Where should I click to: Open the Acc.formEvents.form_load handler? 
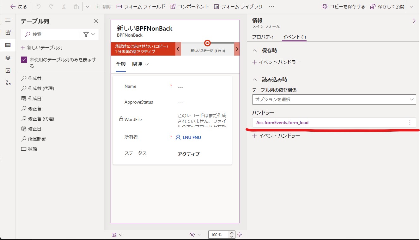(x=282, y=123)
